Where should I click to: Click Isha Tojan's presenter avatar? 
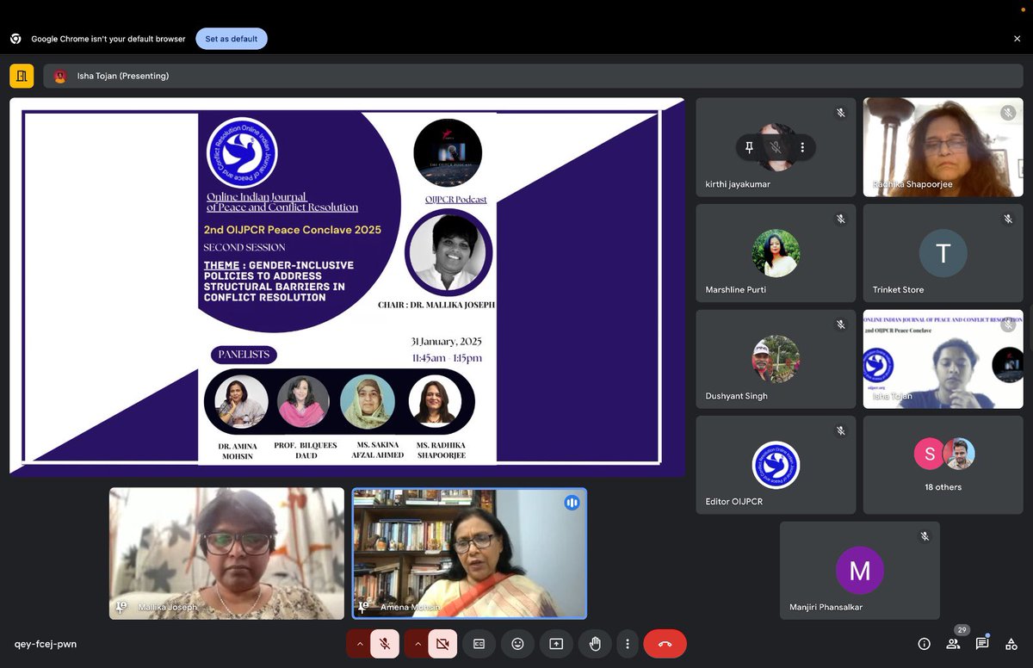click(x=59, y=76)
